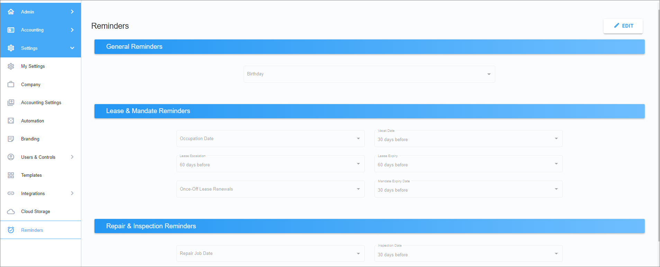Click the EDIT button
The width and height of the screenshot is (660, 267).
pyautogui.click(x=623, y=26)
